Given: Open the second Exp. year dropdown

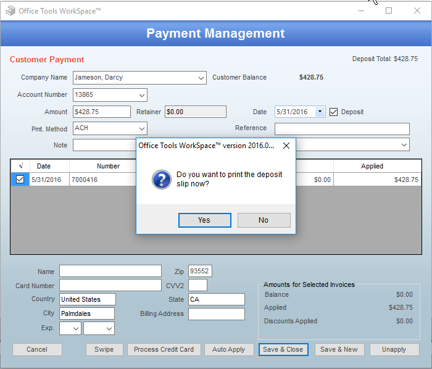Looking at the screenshot, I should tap(109, 328).
